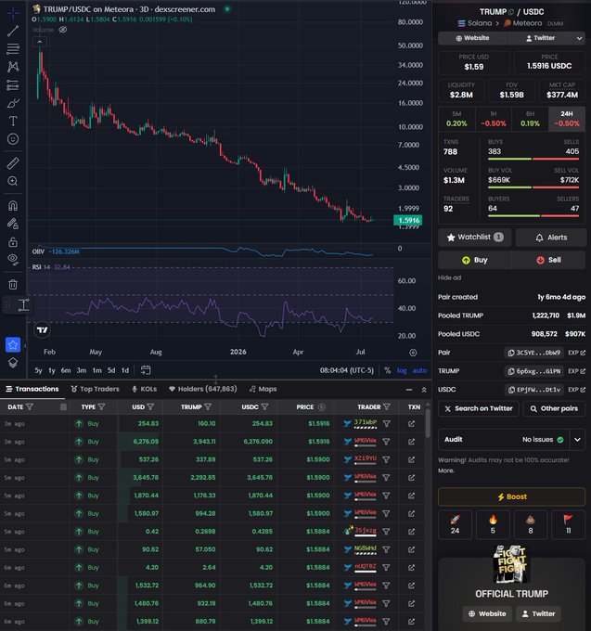
Task: Set chart range to 6m
Action: click(66, 370)
